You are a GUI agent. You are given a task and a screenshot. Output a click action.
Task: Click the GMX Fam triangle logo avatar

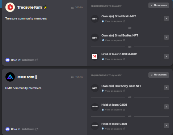click(x=10, y=77)
